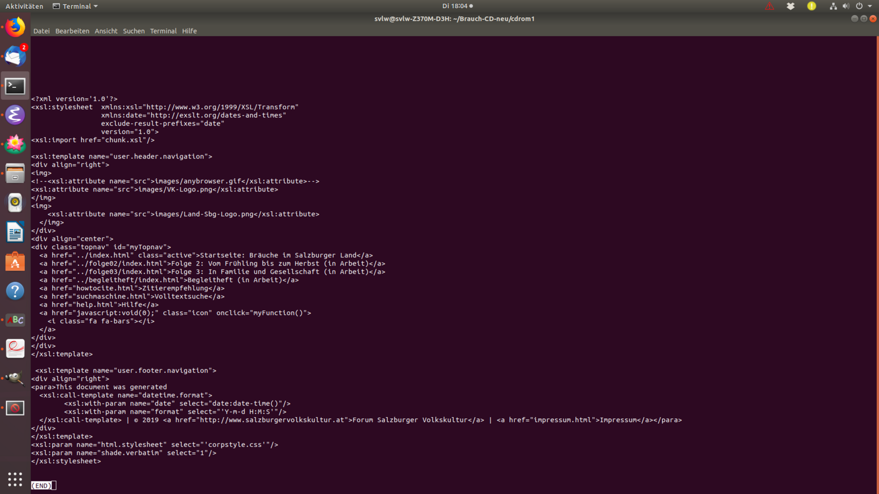This screenshot has height=494, width=879.
Task: Open the Suchen menu
Action: coord(133,31)
